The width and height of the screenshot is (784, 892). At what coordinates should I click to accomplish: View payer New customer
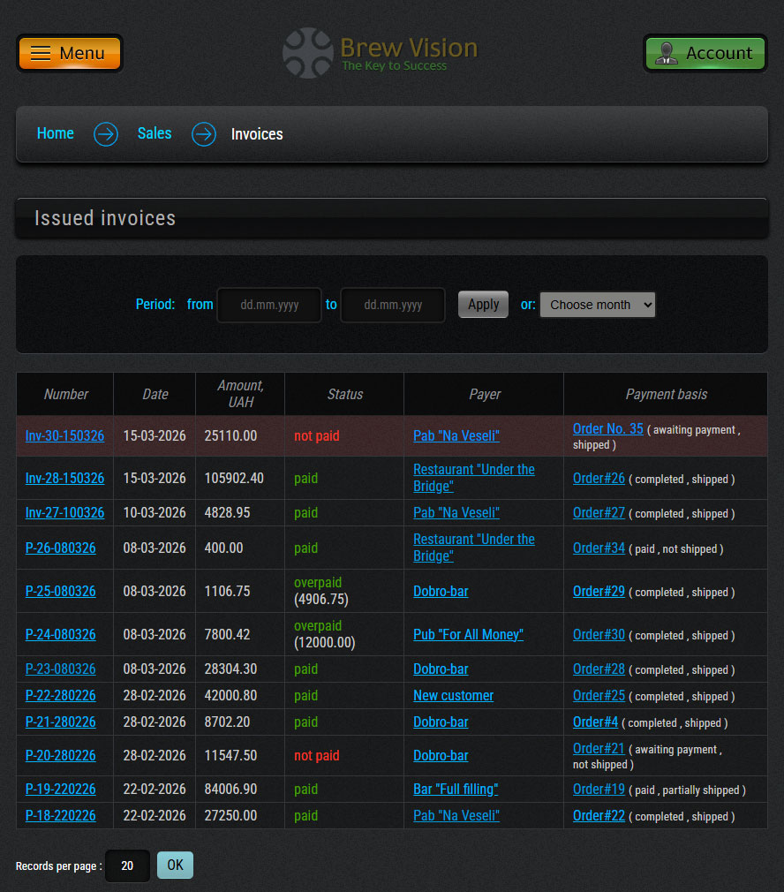(x=453, y=696)
